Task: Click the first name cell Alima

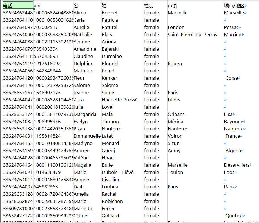Action: point(87,13)
